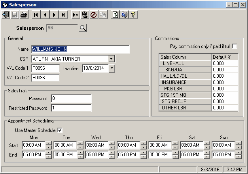Click the exit door icon in the toolbar
This screenshot has width=248, height=174.
point(6,15)
